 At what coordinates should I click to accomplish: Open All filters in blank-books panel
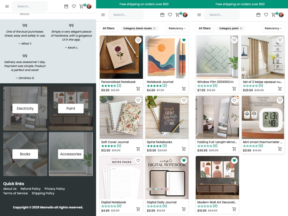[x=109, y=28]
